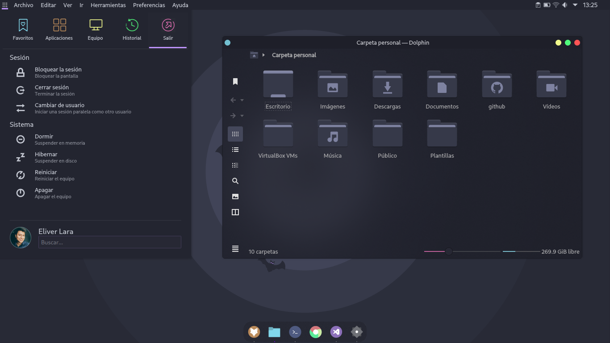
Task: Click the Buscar search field
Action: click(110, 242)
